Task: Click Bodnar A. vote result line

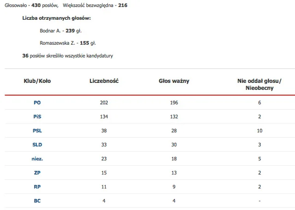Action: [x=60, y=31]
